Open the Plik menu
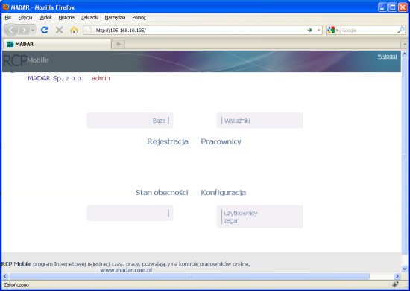 (8, 17)
